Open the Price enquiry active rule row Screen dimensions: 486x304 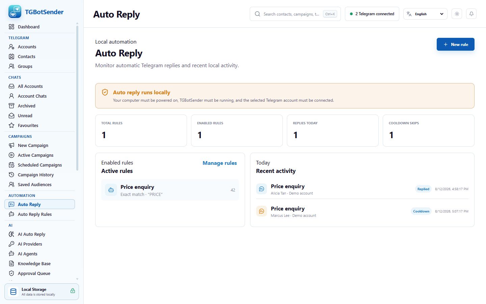click(170, 190)
